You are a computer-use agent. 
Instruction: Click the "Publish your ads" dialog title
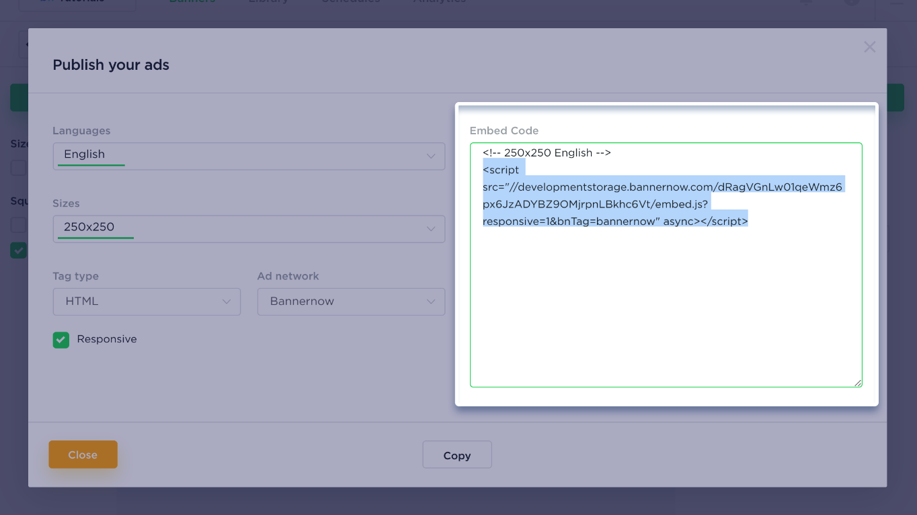pyautogui.click(x=111, y=65)
